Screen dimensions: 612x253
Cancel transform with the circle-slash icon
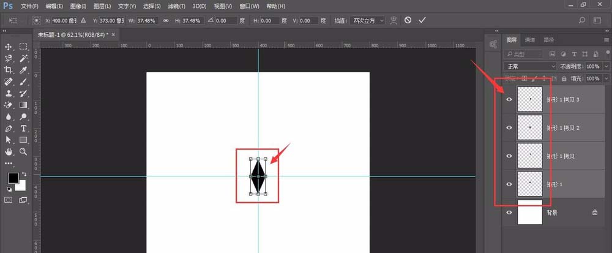pyautogui.click(x=408, y=20)
